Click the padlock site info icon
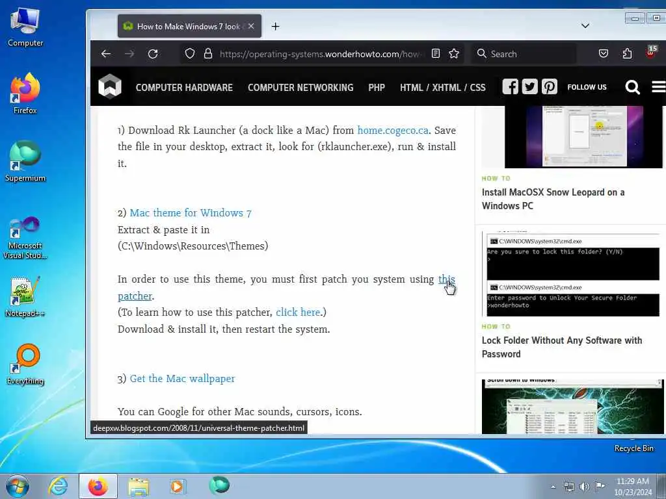666x499 pixels. 207,54
